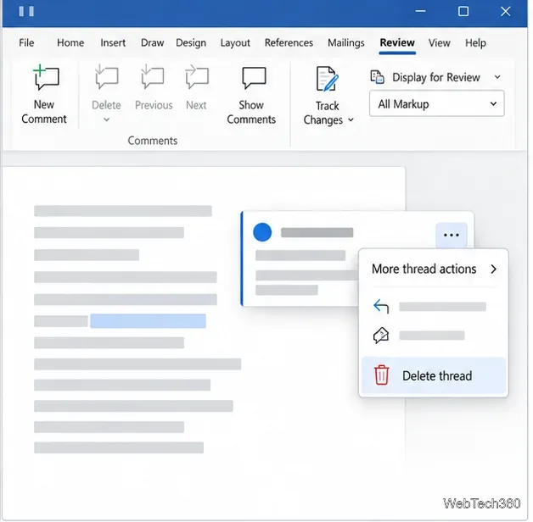Toggle Show Comments
The height and width of the screenshot is (522, 533).
[x=251, y=96]
